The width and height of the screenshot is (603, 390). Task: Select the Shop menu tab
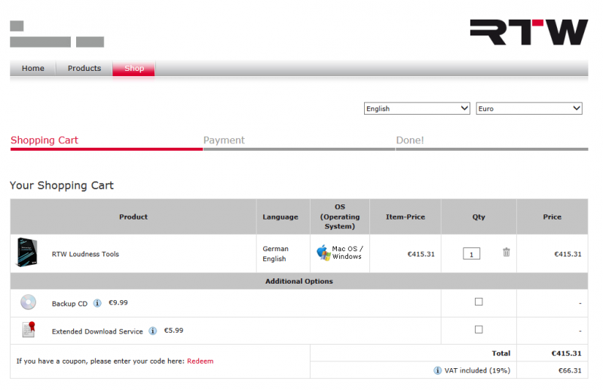[x=134, y=68]
